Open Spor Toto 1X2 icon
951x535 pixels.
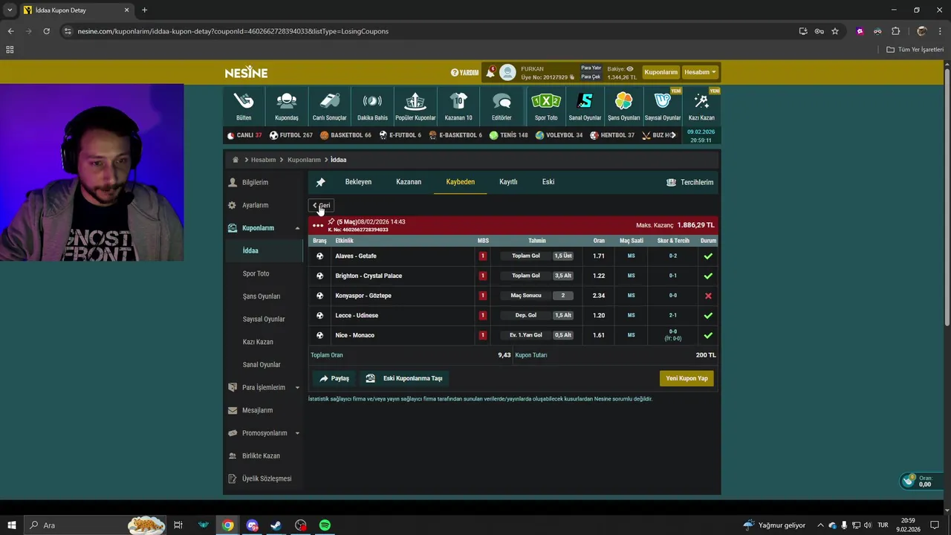(546, 101)
